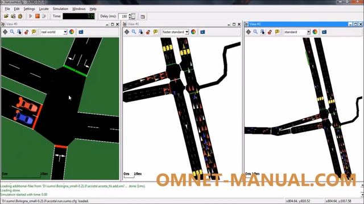Take a snapshot with camera icon in View #2

click(324, 32)
